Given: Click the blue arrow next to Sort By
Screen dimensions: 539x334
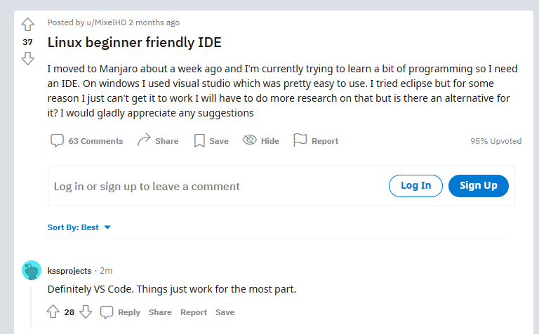Looking at the screenshot, I should (x=107, y=227).
